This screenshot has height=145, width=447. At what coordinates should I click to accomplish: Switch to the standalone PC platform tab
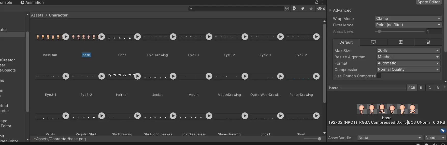pyautogui.click(x=373, y=42)
